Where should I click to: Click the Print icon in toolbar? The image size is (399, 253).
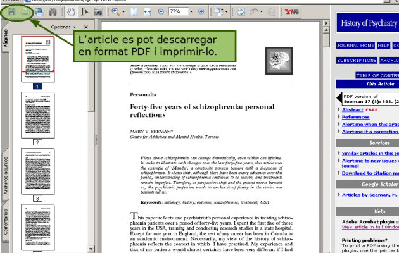[x=25, y=12]
